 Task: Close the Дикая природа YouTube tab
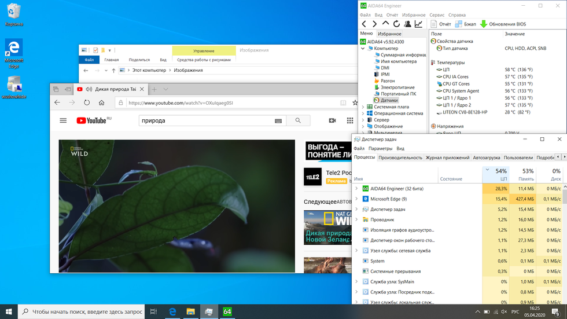tap(142, 89)
